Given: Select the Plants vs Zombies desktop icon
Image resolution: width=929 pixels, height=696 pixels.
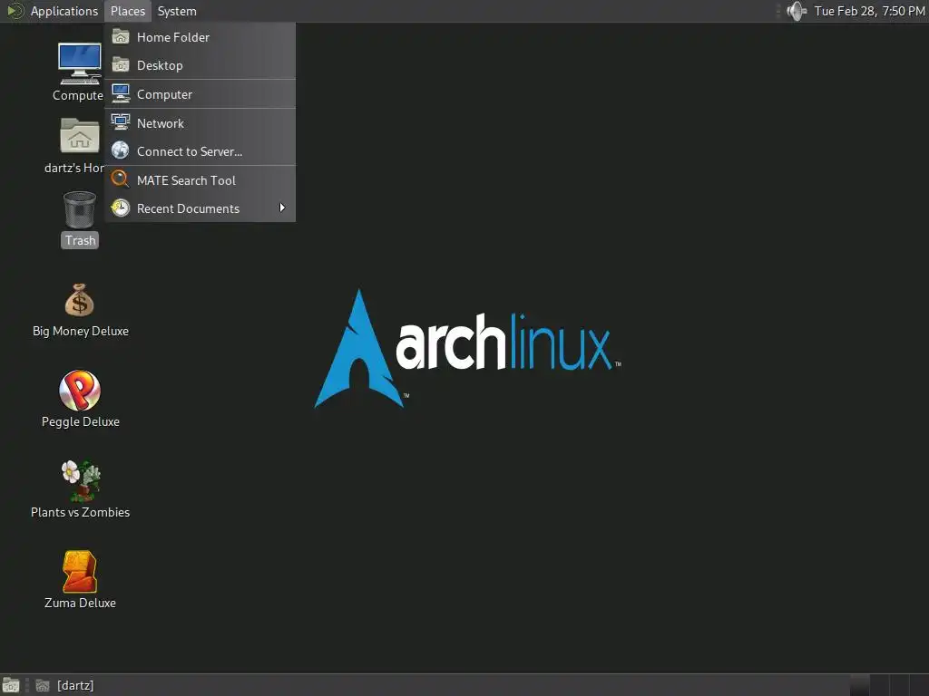Looking at the screenshot, I should click(x=81, y=480).
